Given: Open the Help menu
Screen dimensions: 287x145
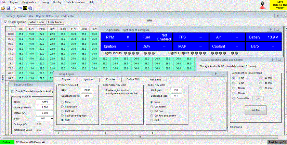Looking at the screenshot, I should pos(91,2).
